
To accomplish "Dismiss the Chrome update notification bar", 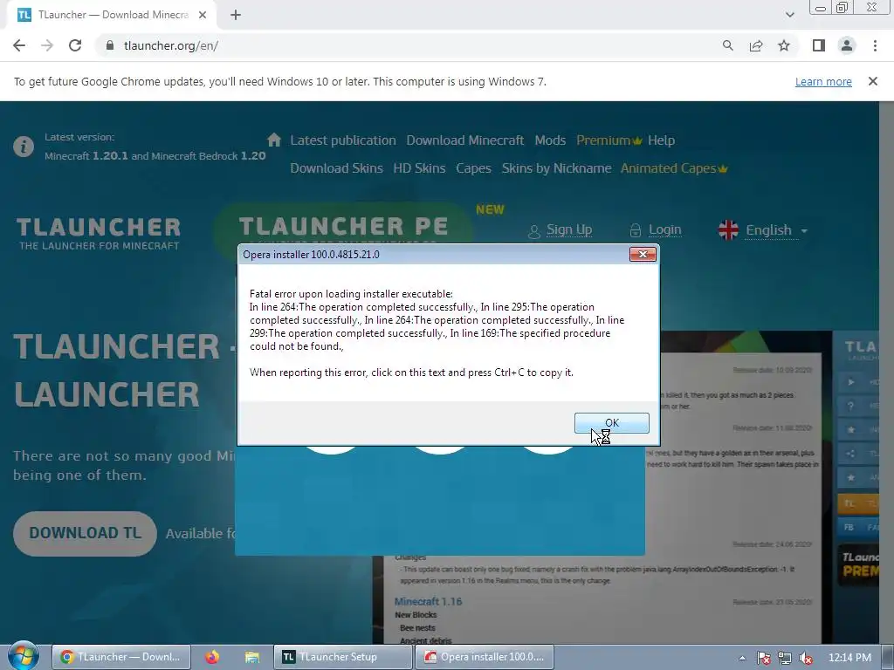I will coord(872,81).
